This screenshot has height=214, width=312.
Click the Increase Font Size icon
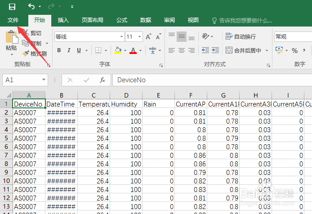point(148,36)
